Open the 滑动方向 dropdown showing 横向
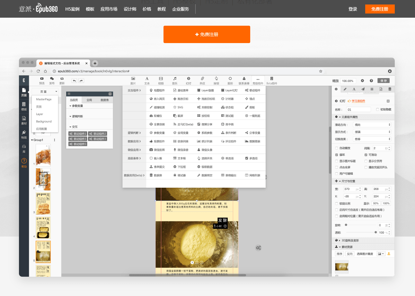The height and width of the screenshot is (296, 415). pos(372,125)
